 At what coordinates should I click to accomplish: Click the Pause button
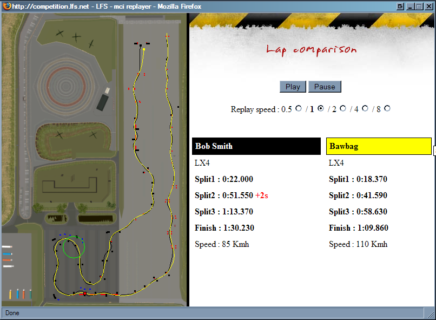tap(325, 87)
